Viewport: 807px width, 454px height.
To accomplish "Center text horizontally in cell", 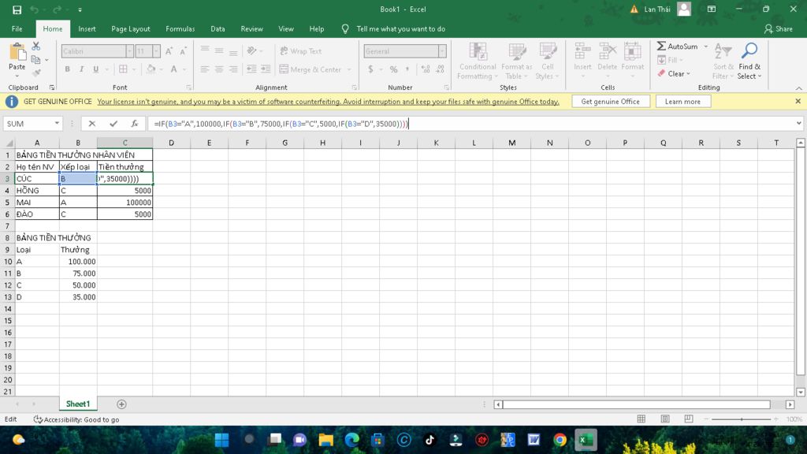I will 219,69.
